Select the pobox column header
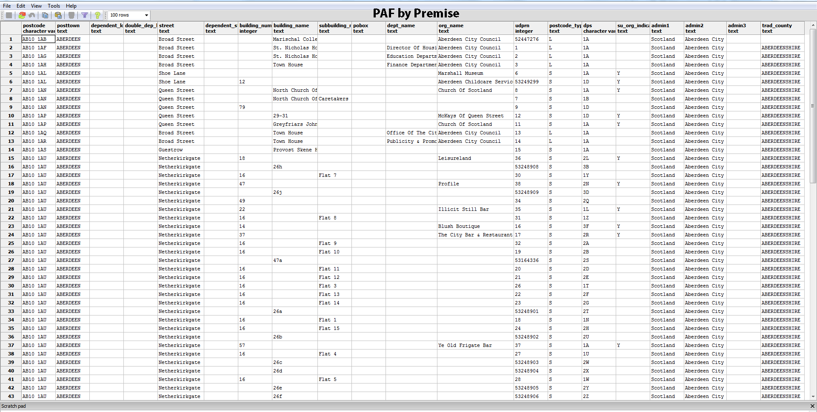 pos(369,28)
